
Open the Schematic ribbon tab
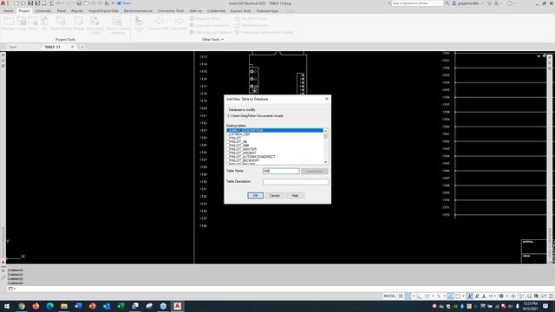43,11
